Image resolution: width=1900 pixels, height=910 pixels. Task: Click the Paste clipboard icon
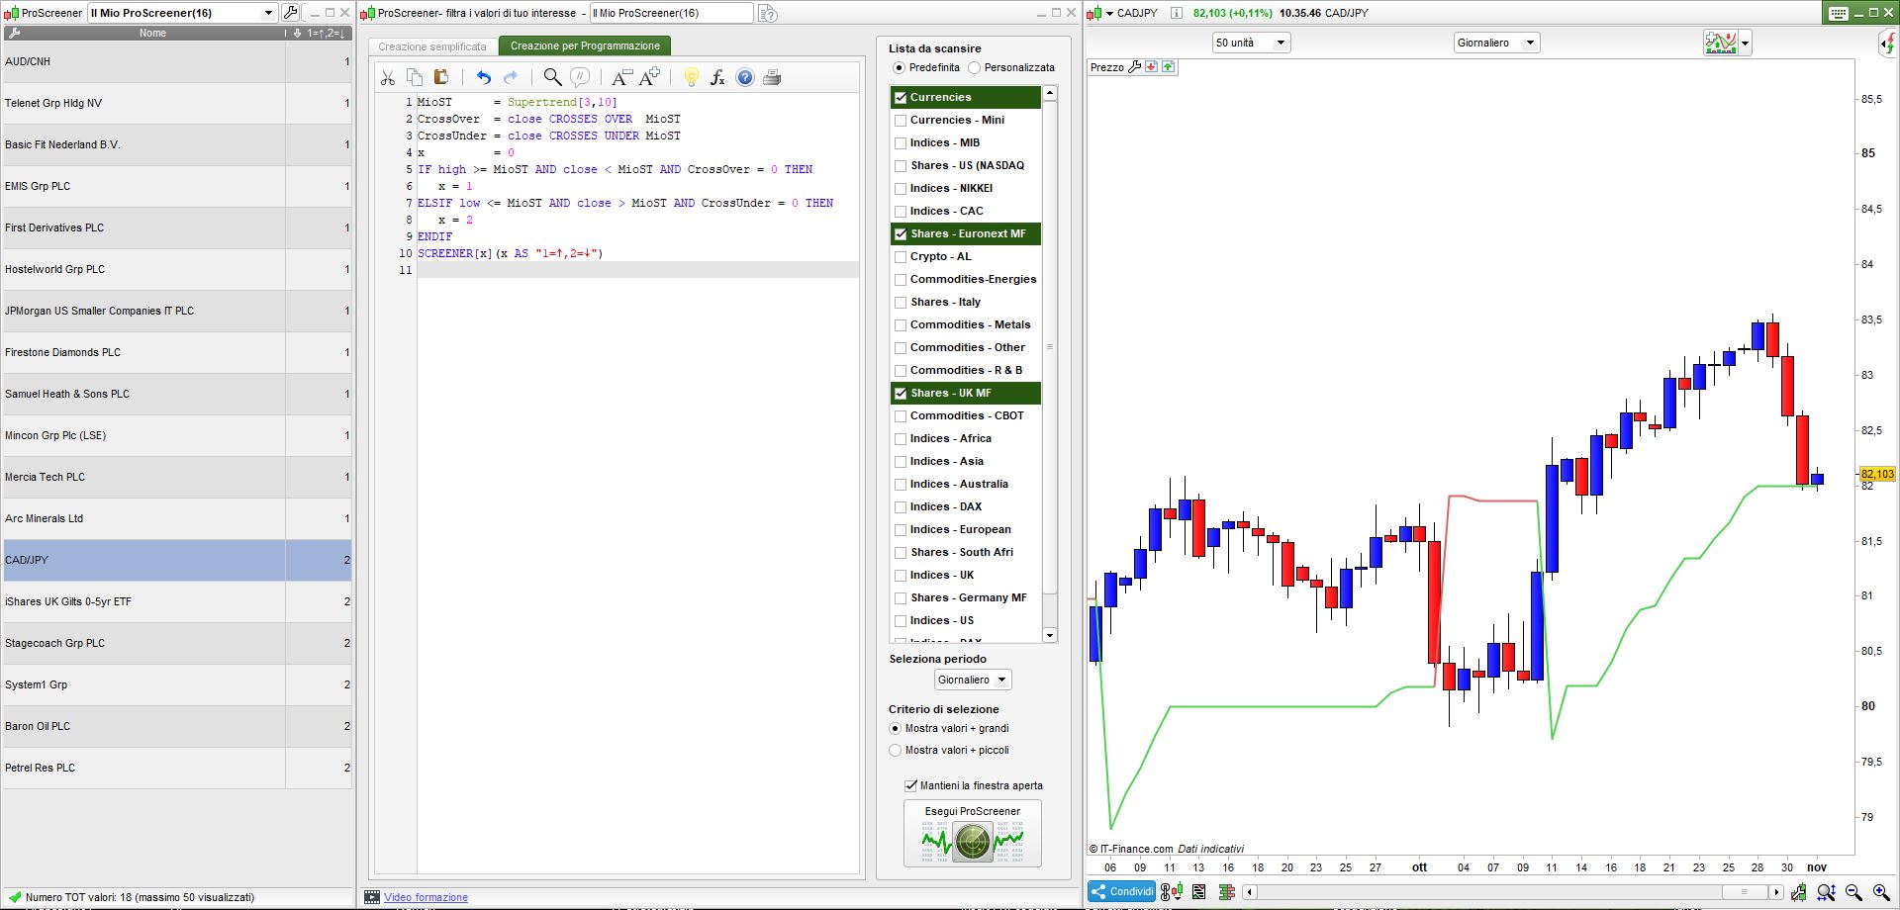coord(441,77)
